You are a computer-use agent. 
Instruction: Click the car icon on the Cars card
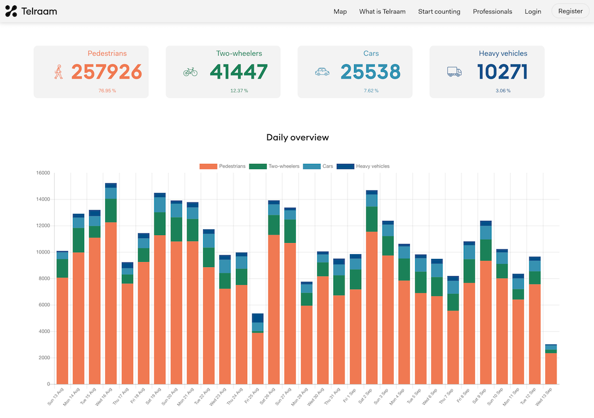[322, 71]
